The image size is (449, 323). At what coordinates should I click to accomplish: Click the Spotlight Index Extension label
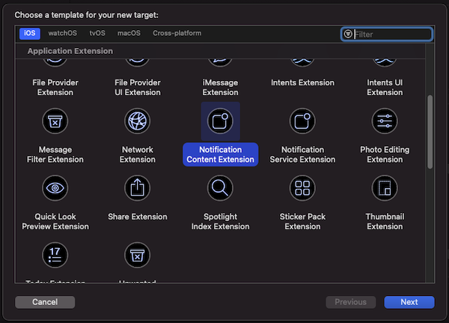220,221
